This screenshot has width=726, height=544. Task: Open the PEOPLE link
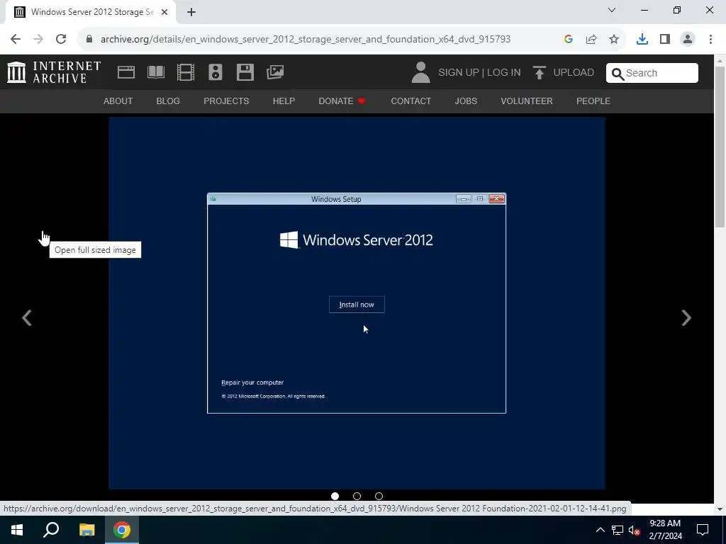[x=593, y=101]
